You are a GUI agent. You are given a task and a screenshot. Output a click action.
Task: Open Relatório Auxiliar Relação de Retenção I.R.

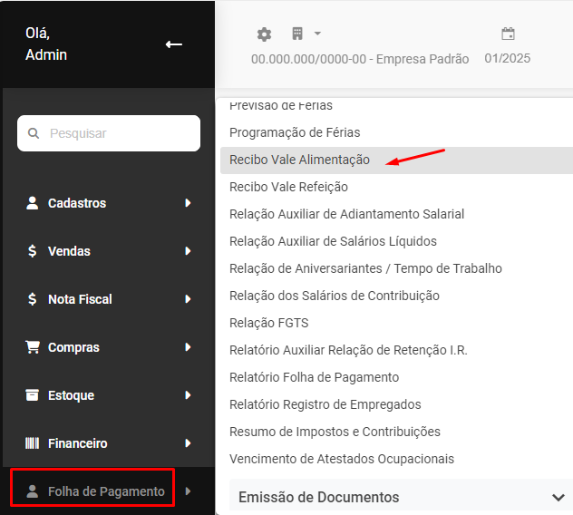(x=348, y=350)
